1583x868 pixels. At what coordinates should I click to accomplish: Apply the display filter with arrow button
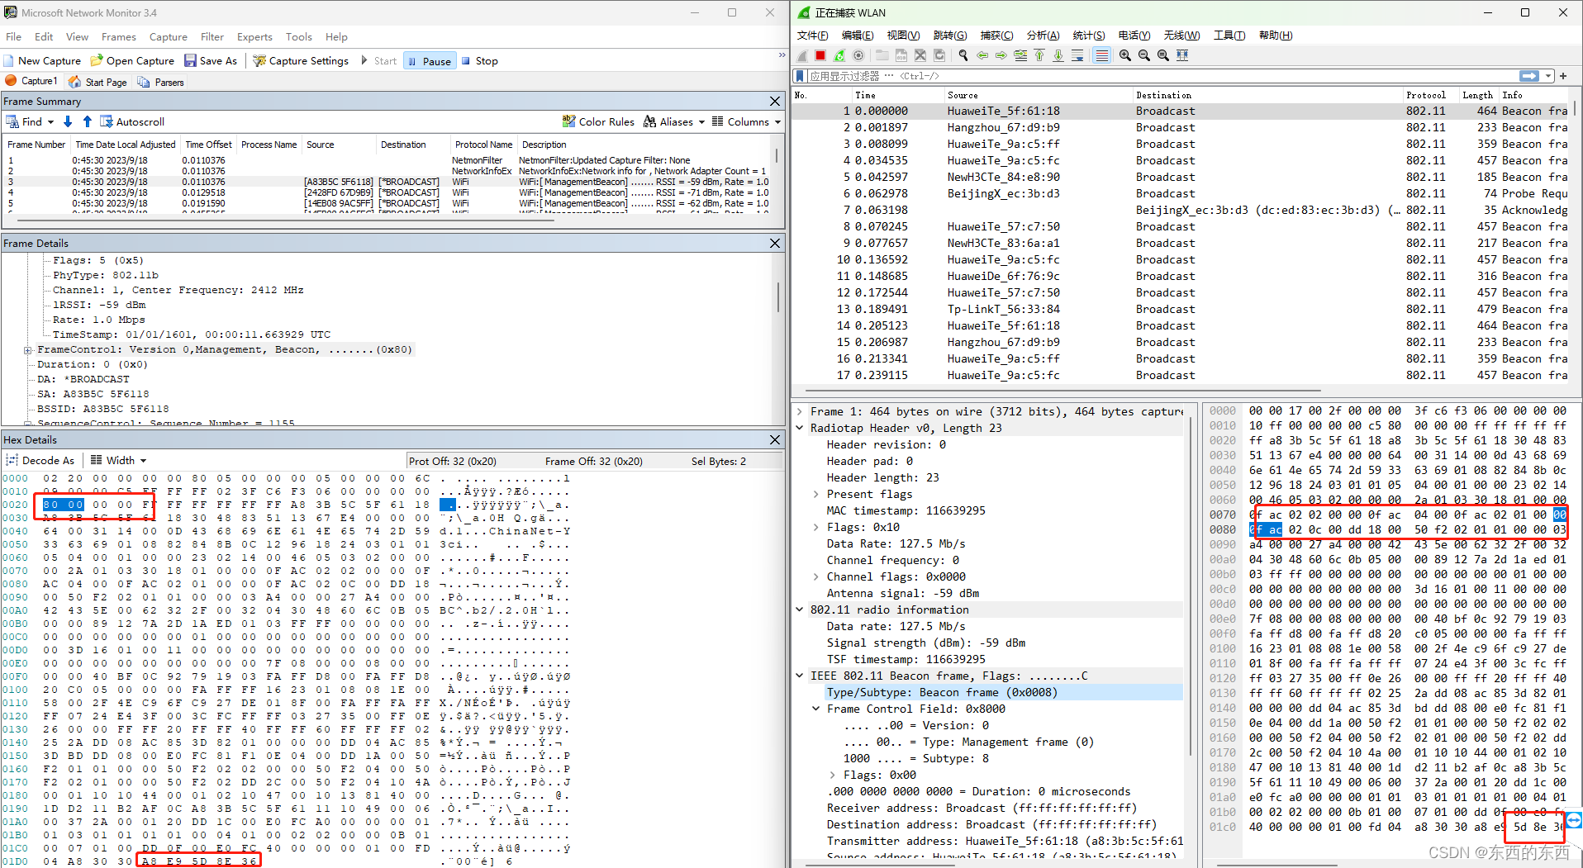coord(1529,76)
